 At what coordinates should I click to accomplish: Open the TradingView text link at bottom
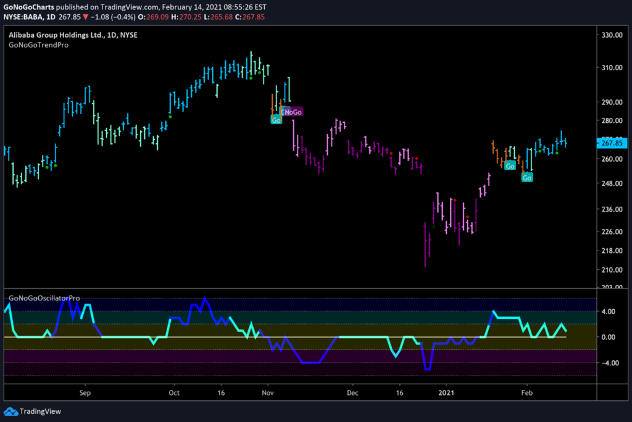click(40, 412)
